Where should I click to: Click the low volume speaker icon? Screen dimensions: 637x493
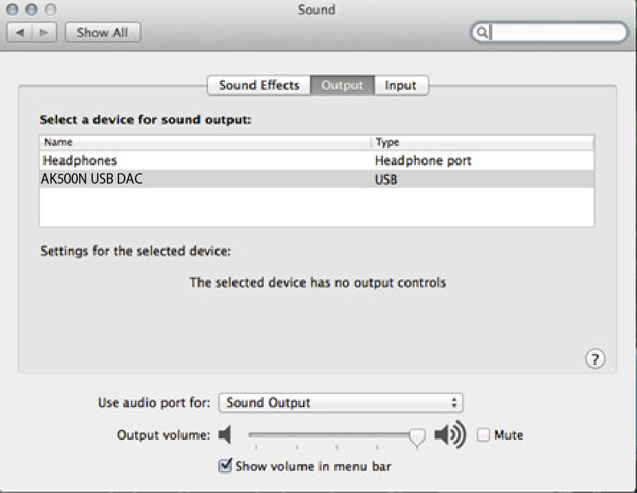pyautogui.click(x=225, y=435)
